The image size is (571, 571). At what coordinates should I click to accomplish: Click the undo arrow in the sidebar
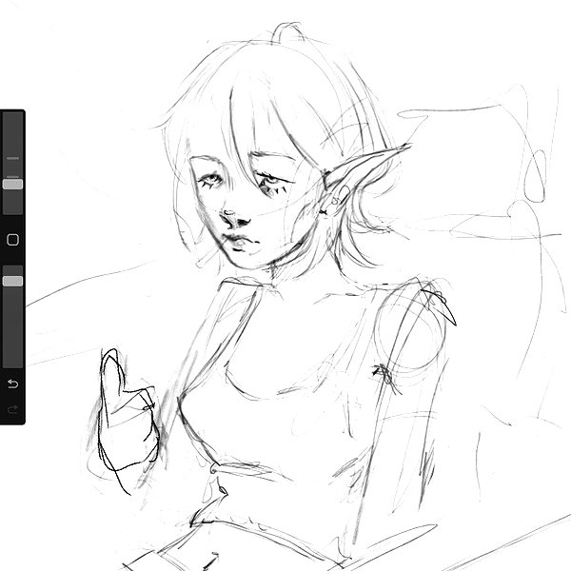12,384
